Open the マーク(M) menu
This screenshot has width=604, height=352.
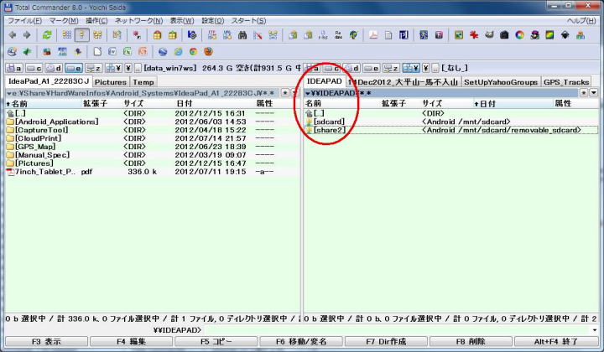pyautogui.click(x=64, y=21)
